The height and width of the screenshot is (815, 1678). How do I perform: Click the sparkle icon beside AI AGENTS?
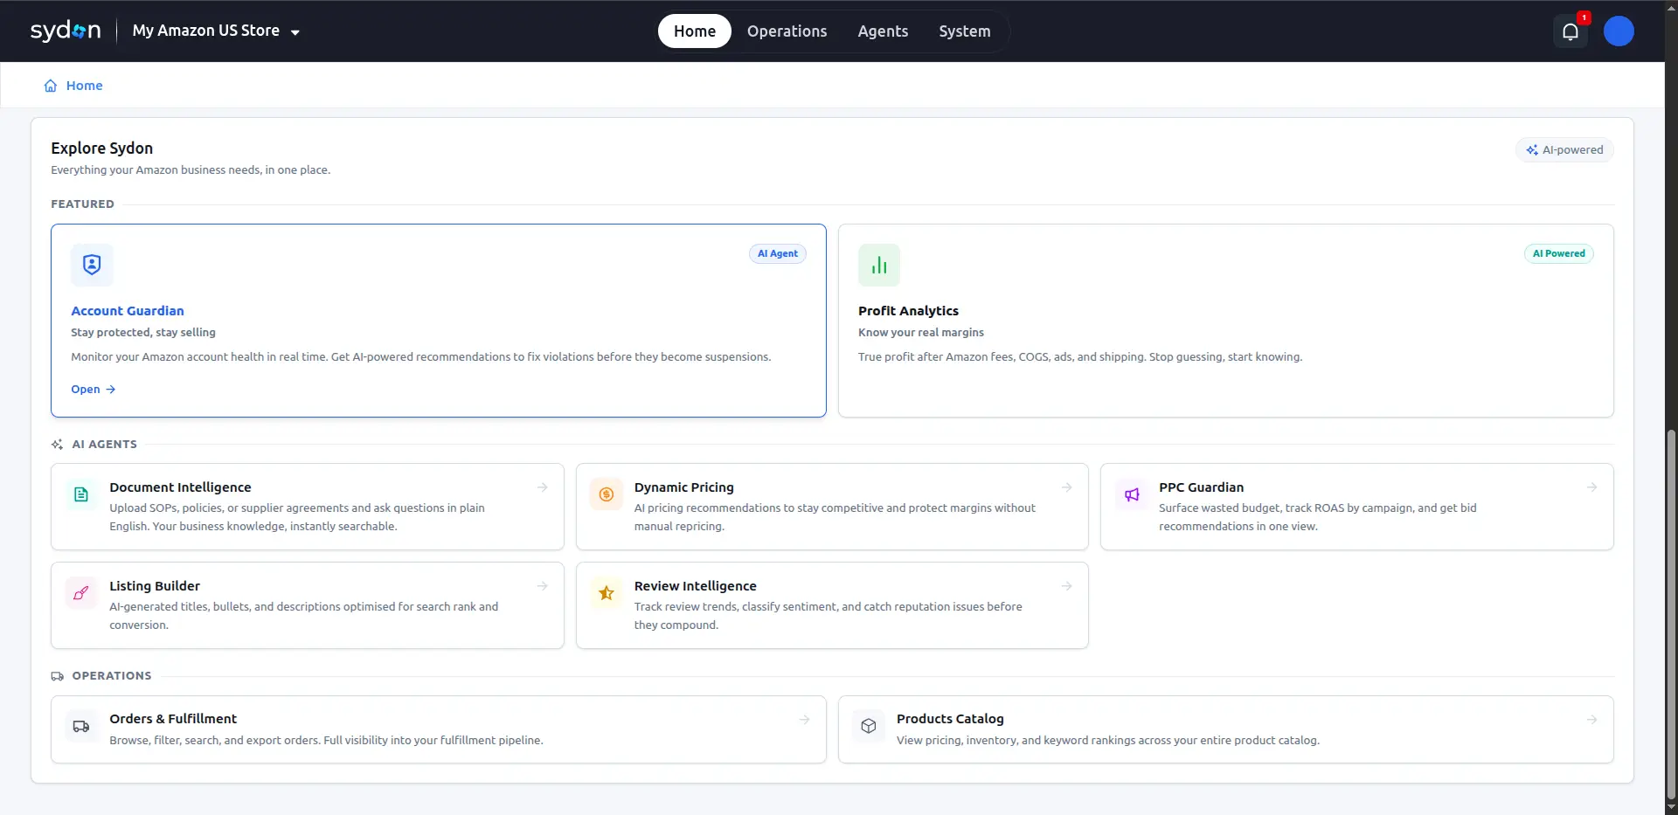(x=58, y=445)
